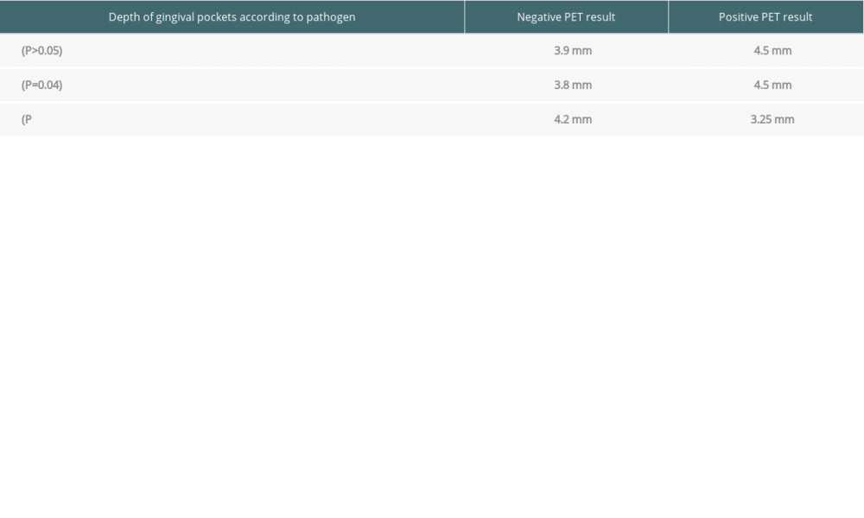Select the '4.5 mm' cell in the (P>0.05) row

[772, 51]
